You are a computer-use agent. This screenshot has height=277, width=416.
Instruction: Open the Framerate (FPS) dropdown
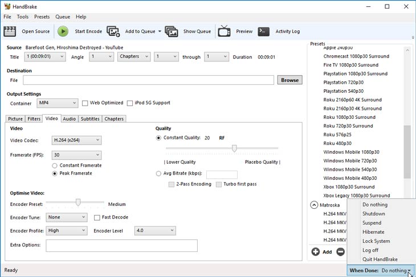76,155
